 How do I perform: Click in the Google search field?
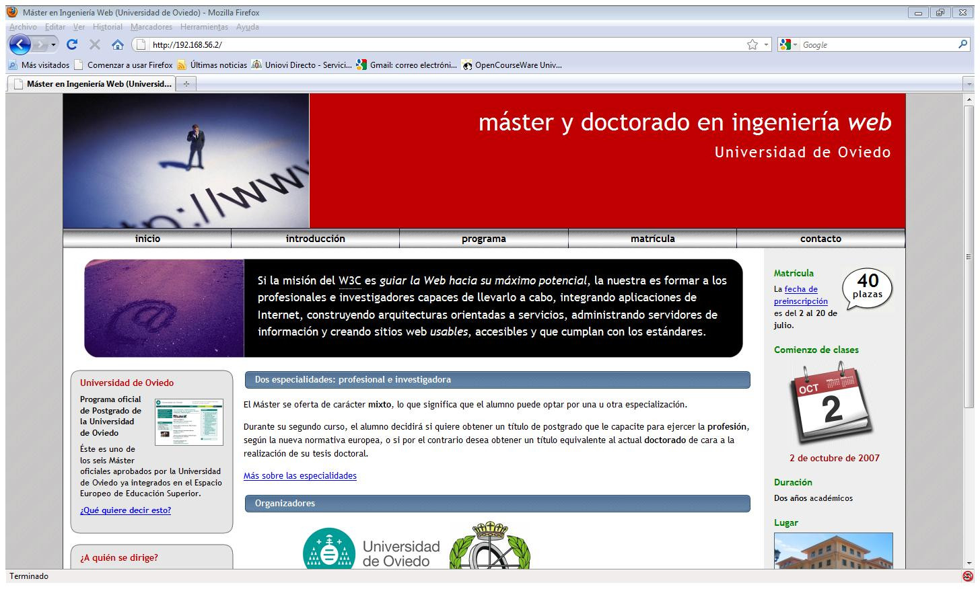[x=877, y=45]
